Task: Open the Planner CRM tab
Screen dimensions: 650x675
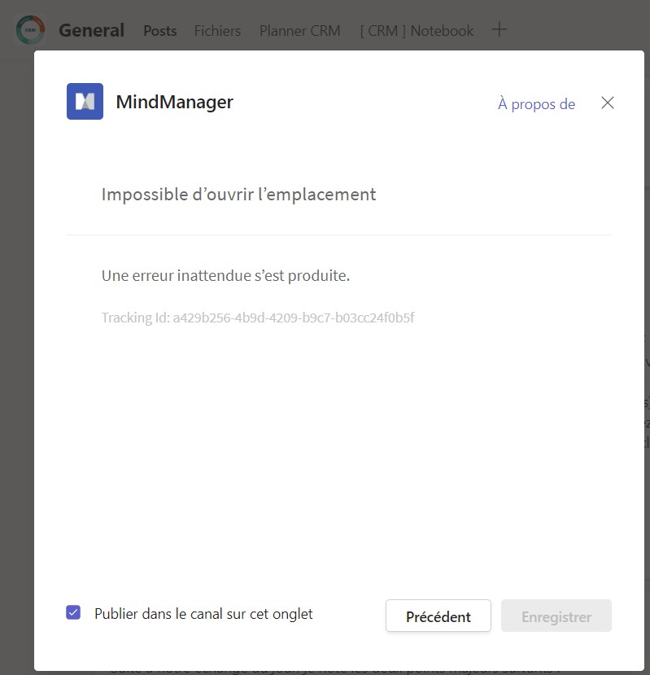Action: (x=300, y=31)
